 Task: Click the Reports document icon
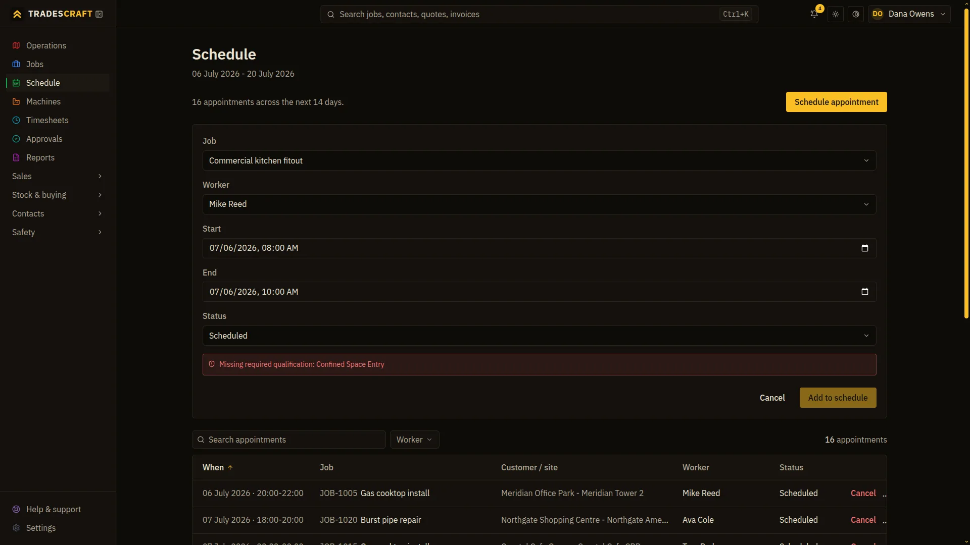(16, 157)
